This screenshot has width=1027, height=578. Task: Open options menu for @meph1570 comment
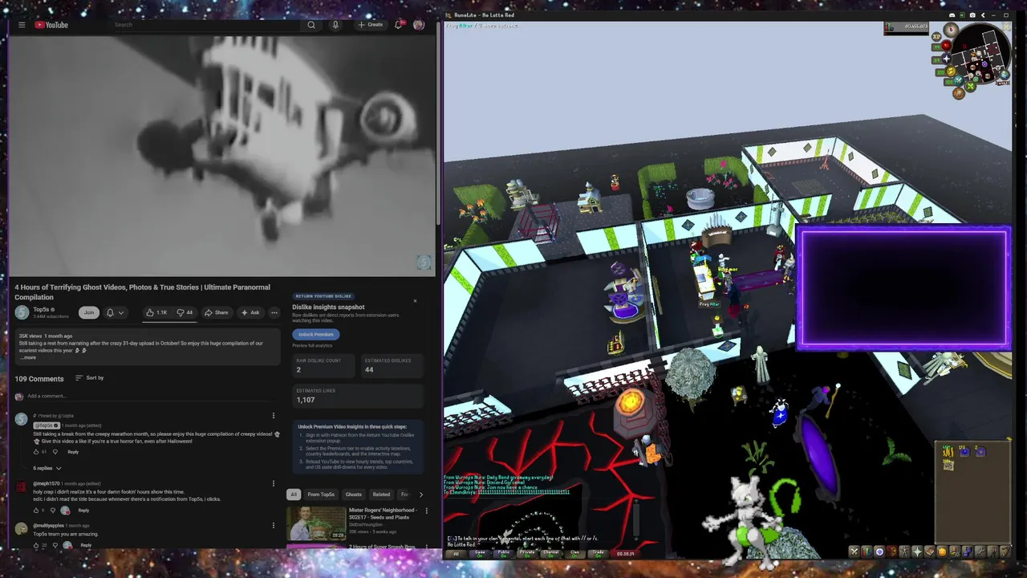(274, 484)
